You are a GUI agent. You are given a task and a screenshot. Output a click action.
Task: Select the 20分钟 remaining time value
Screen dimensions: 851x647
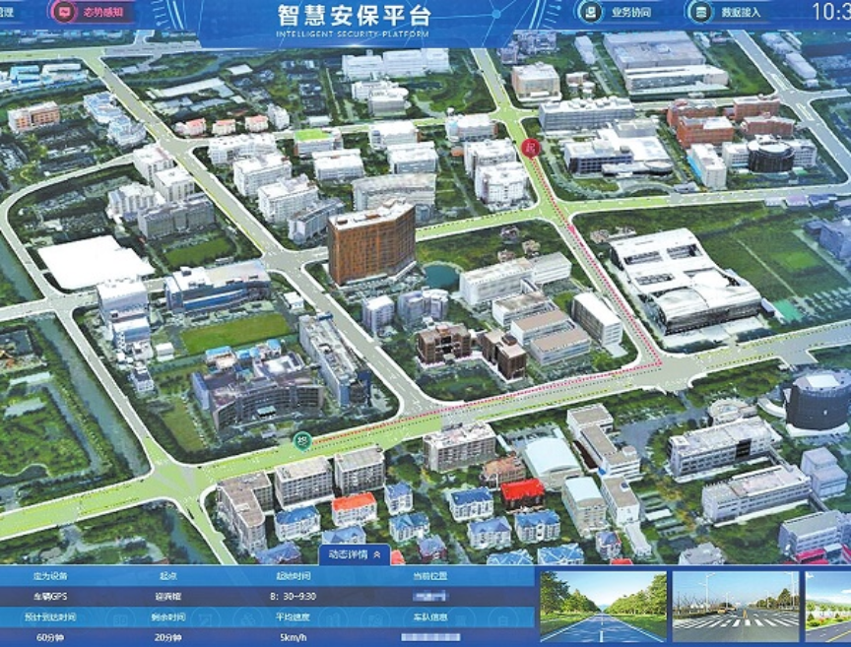click(x=166, y=637)
